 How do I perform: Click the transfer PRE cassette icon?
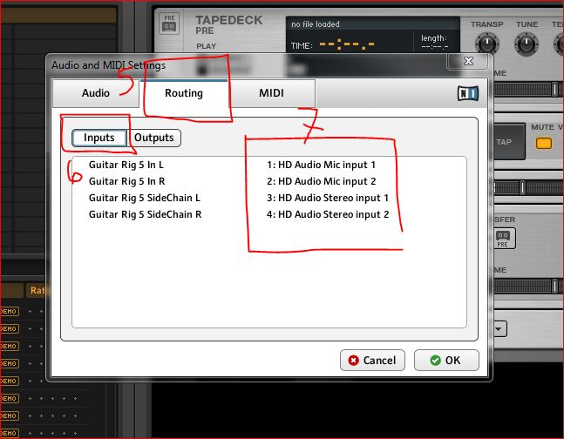coord(503,239)
